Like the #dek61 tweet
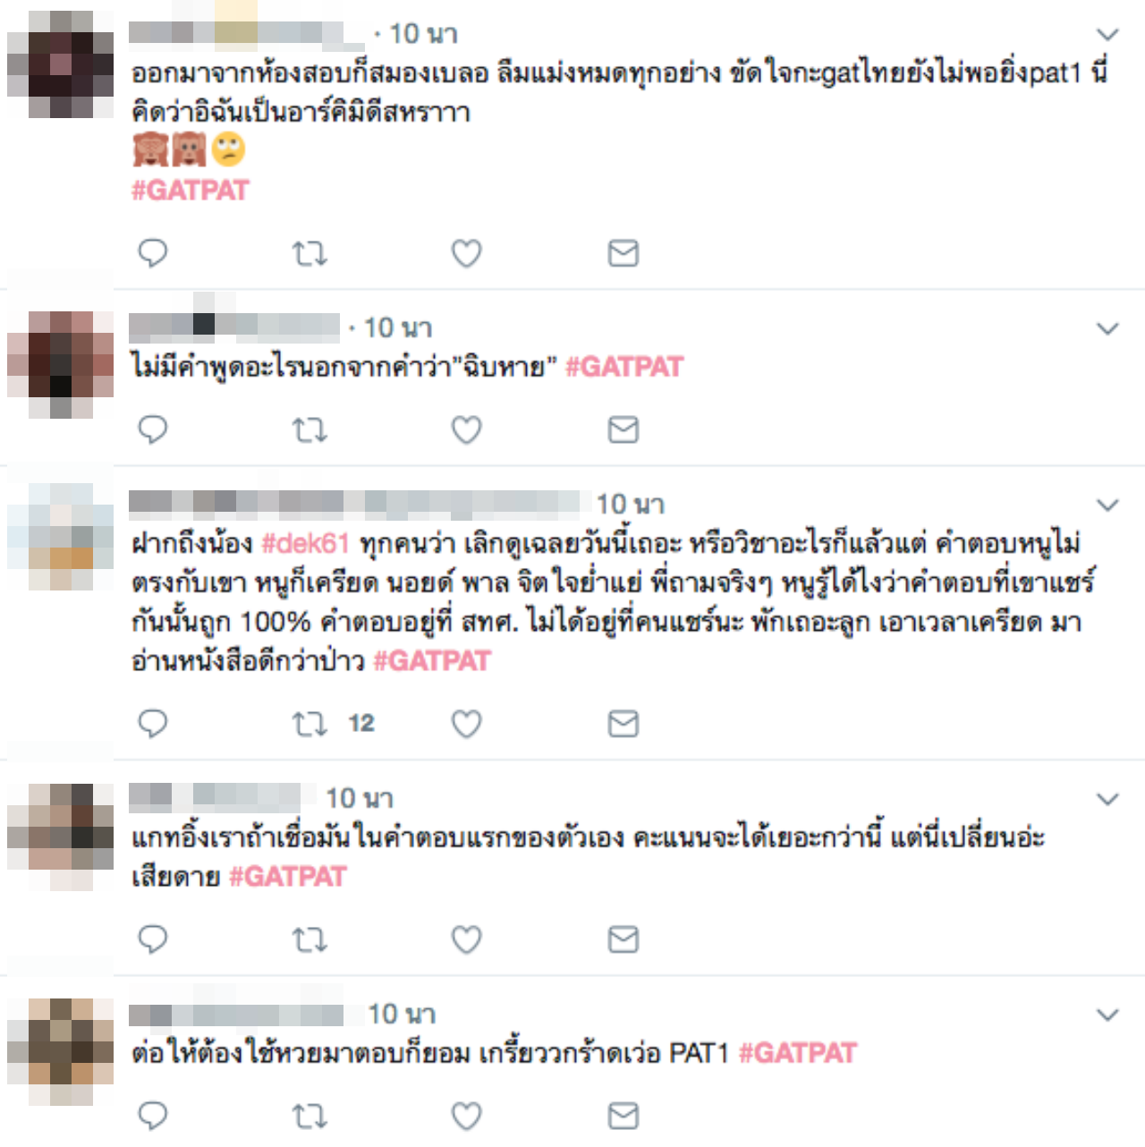This screenshot has width=1145, height=1147. click(466, 724)
